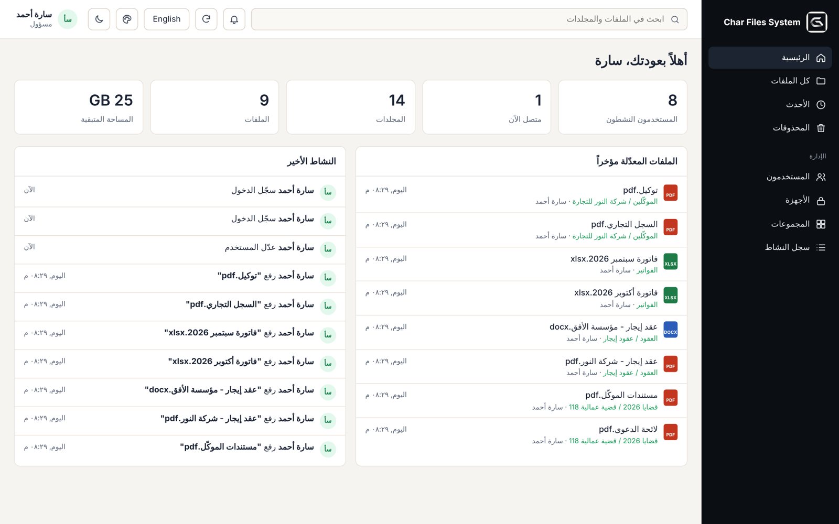Click the user avatar سارة أحمد in header
The image size is (839, 524).
pos(68,19)
